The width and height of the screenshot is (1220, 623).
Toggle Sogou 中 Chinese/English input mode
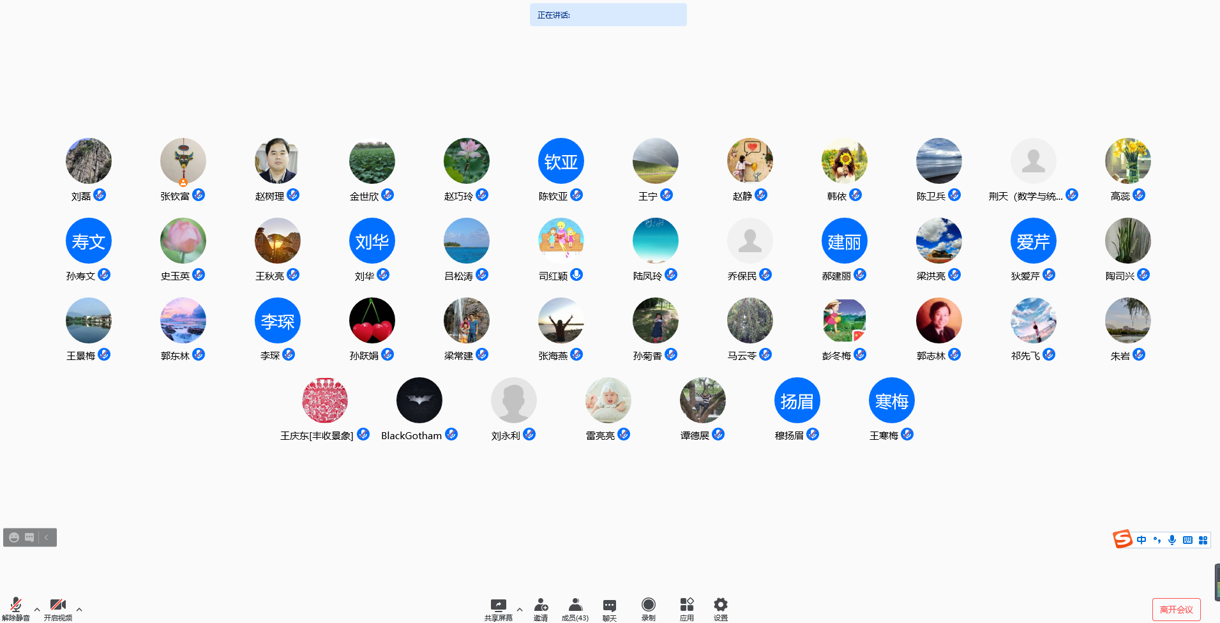coord(1141,540)
